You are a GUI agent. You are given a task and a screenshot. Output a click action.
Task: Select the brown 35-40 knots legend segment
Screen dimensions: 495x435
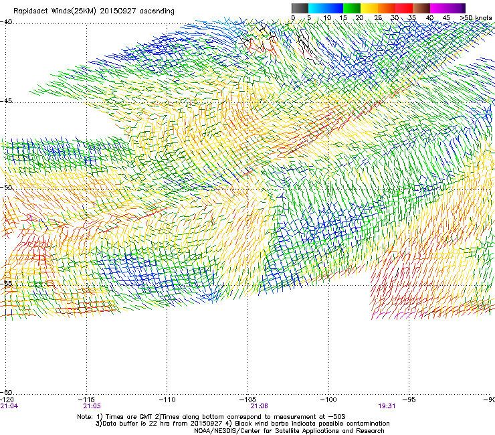421,8
